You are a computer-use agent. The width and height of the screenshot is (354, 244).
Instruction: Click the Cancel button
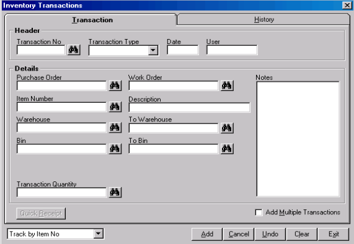[x=239, y=234]
